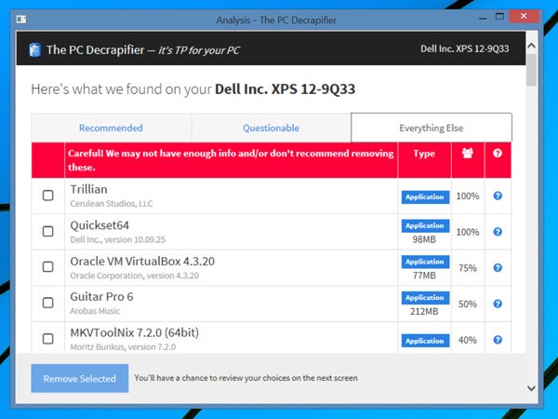The image size is (558, 419).
Task: Click the Application badge for Trillian
Action: click(425, 197)
